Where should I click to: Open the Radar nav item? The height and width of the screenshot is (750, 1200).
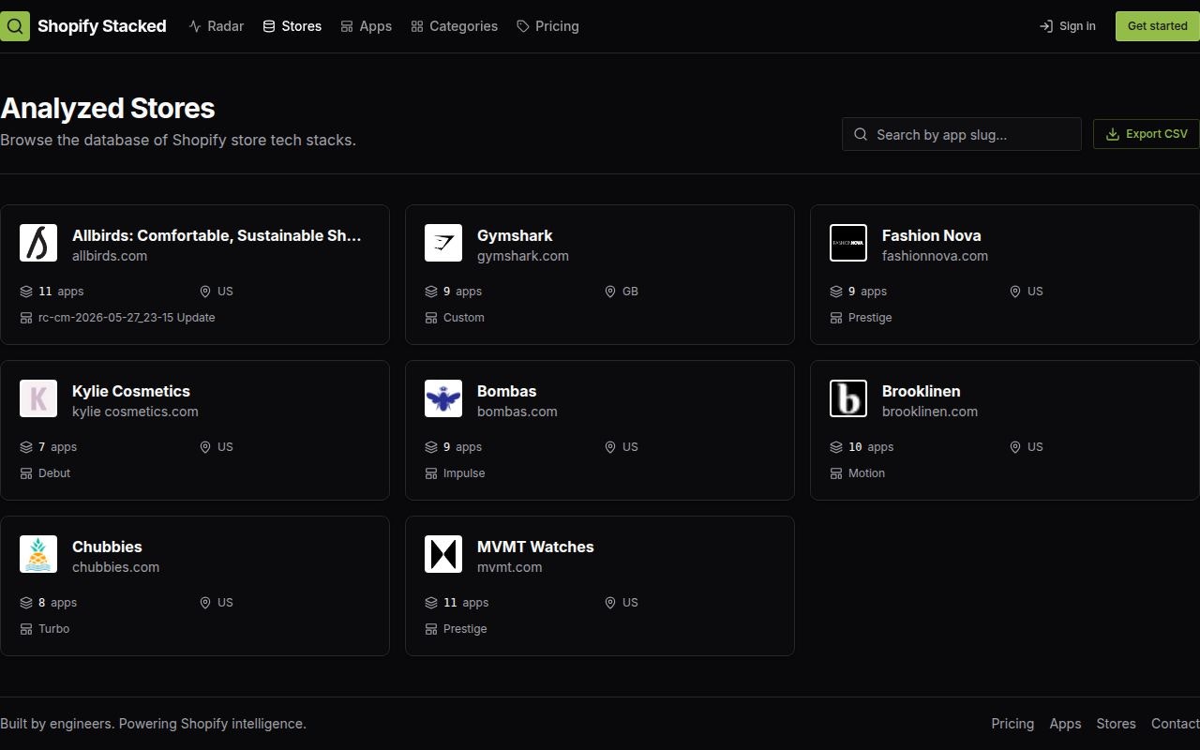[x=217, y=26]
